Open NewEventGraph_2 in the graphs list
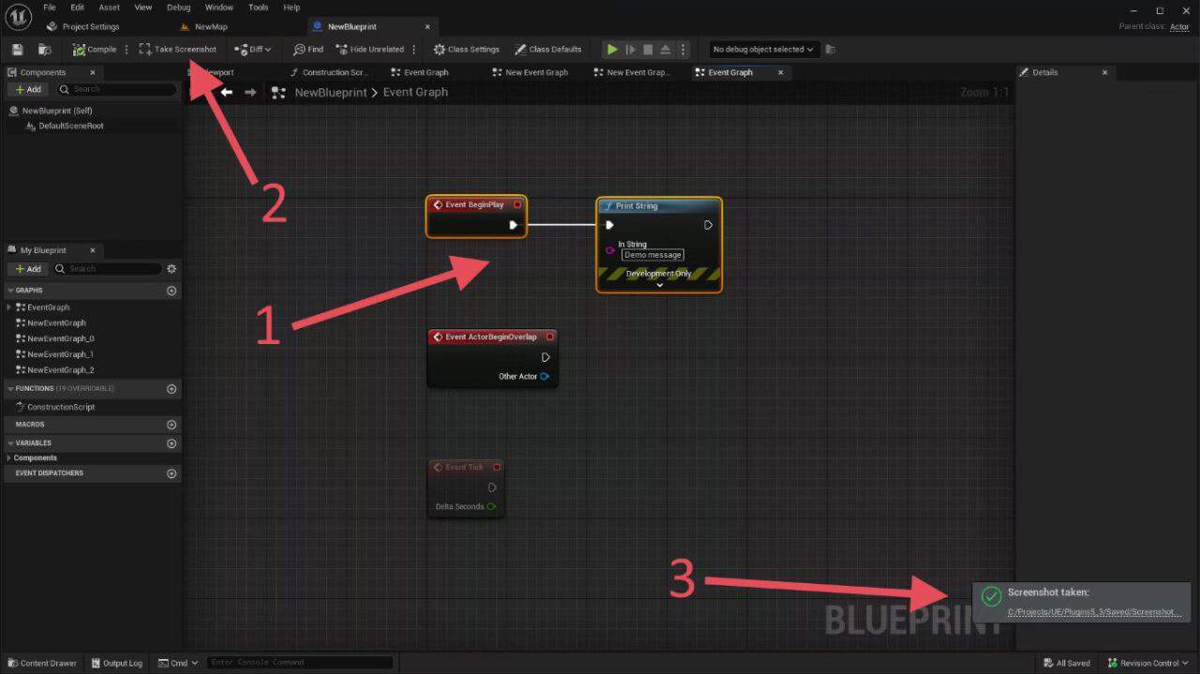Screen dimensions: 1200x674 pyautogui.click(x=60, y=370)
